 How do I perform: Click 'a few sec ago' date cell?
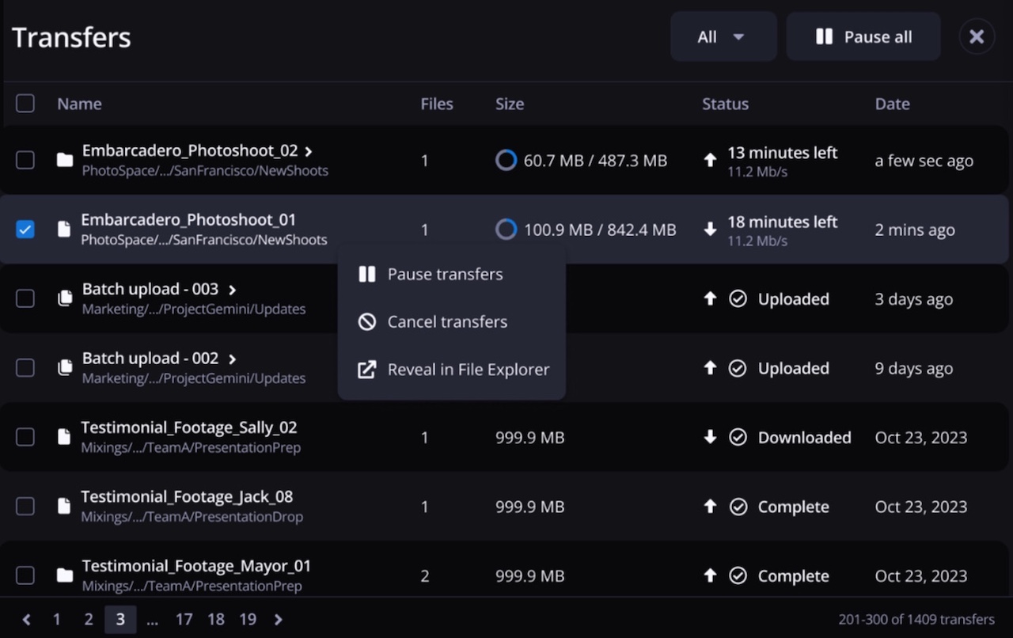pyautogui.click(x=924, y=161)
